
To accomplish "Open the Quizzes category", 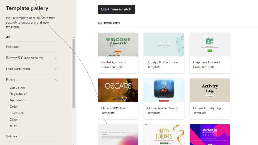I will (12, 136).
